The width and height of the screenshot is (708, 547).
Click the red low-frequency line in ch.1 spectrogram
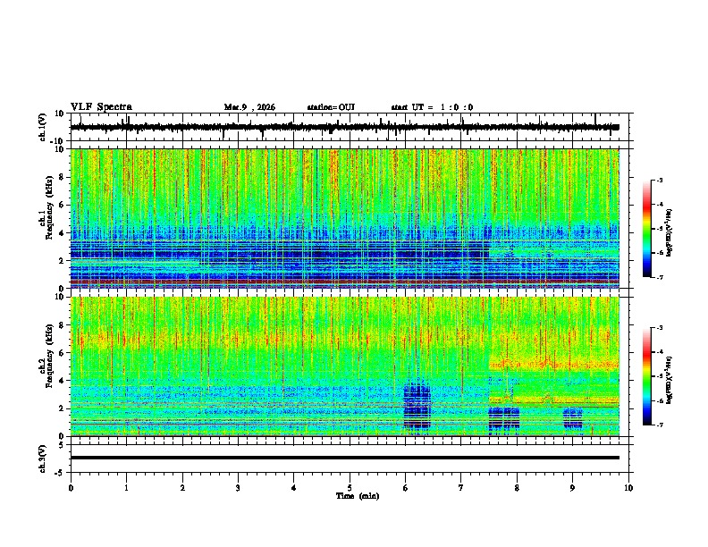pyautogui.click(x=345, y=281)
